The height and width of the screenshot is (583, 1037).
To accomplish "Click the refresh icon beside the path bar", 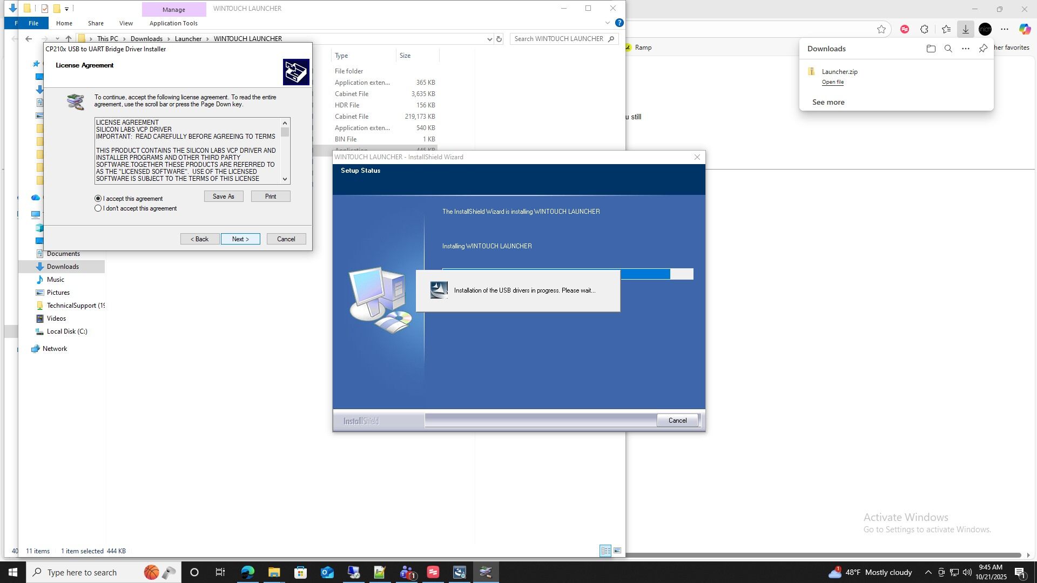I will [499, 39].
